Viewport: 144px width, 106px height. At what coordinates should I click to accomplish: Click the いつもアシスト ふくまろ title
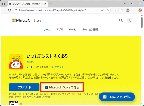click(x=47, y=56)
